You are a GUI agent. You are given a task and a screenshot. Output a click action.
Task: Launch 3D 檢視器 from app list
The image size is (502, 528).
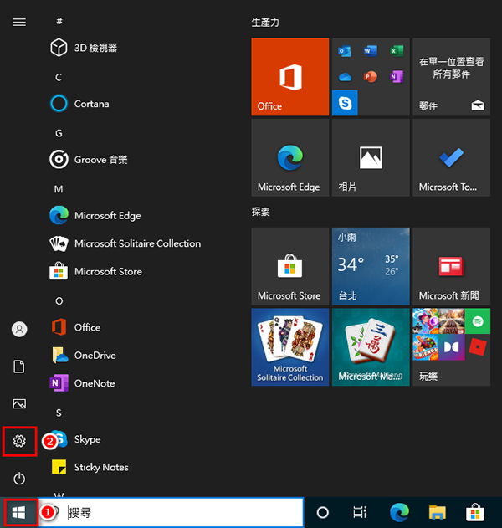84,48
